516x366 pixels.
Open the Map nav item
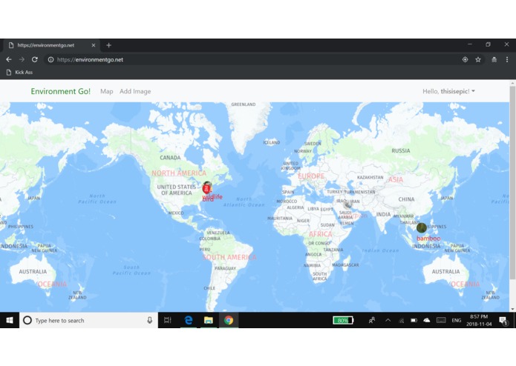tap(106, 91)
